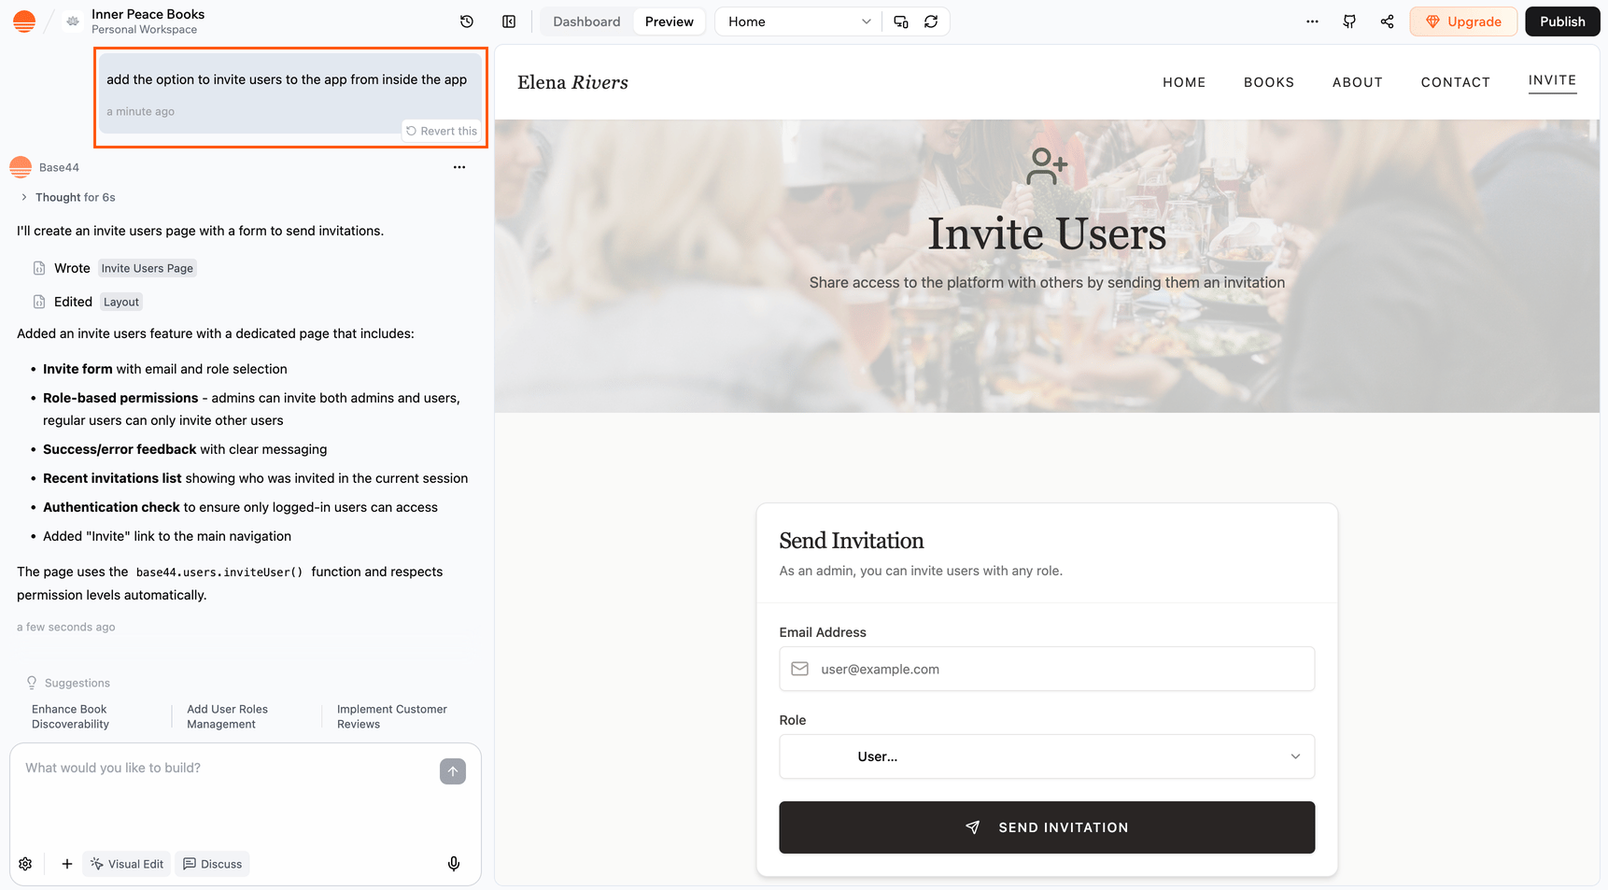Click the Base44 orange logo icon
Screen dimensions: 1608x890
(24, 21)
